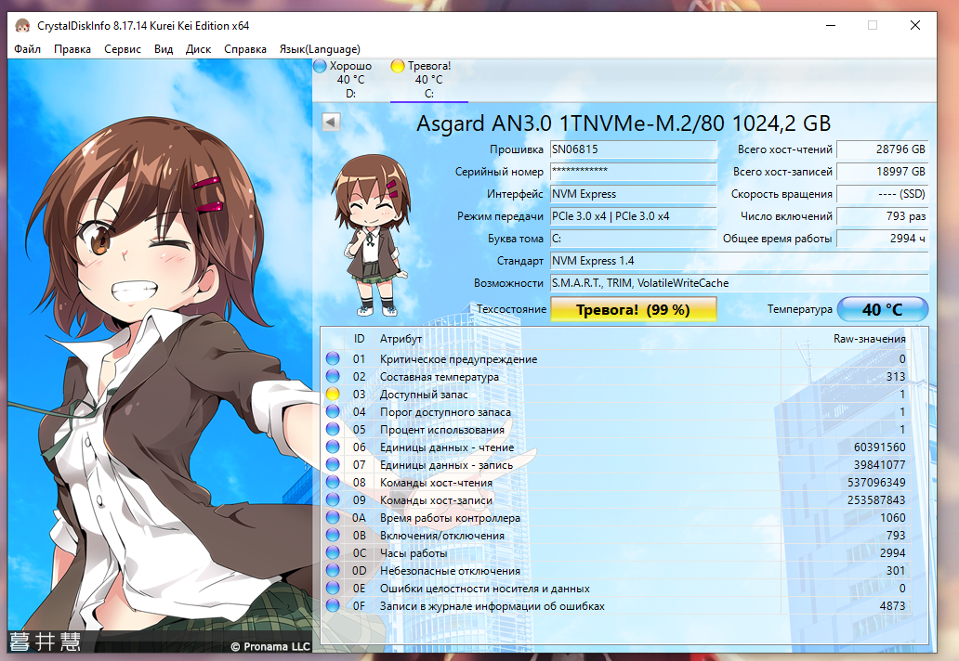959x661 pixels.
Task: Click yellow status orb for attribute 03
Action: 333,394
